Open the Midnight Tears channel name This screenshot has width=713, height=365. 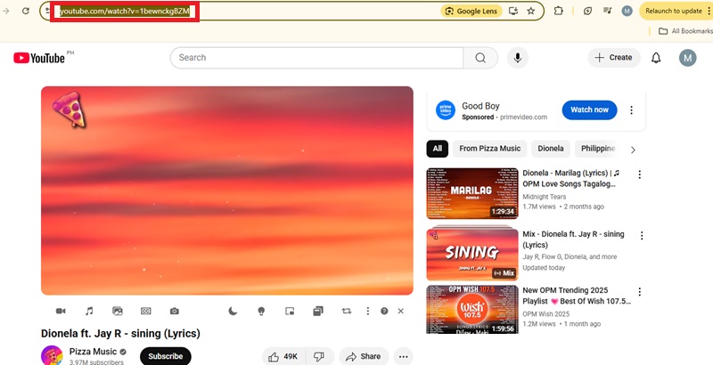[x=545, y=197]
